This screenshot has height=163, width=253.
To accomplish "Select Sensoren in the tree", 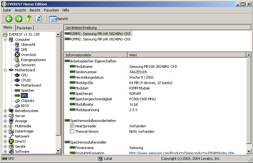I will click(x=28, y=65).
